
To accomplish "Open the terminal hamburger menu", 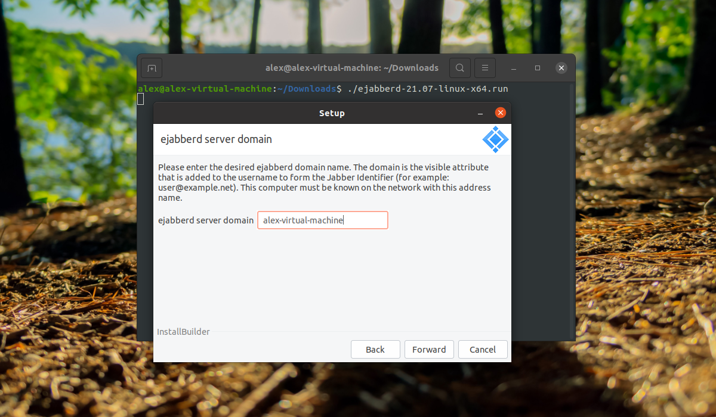I will click(485, 68).
